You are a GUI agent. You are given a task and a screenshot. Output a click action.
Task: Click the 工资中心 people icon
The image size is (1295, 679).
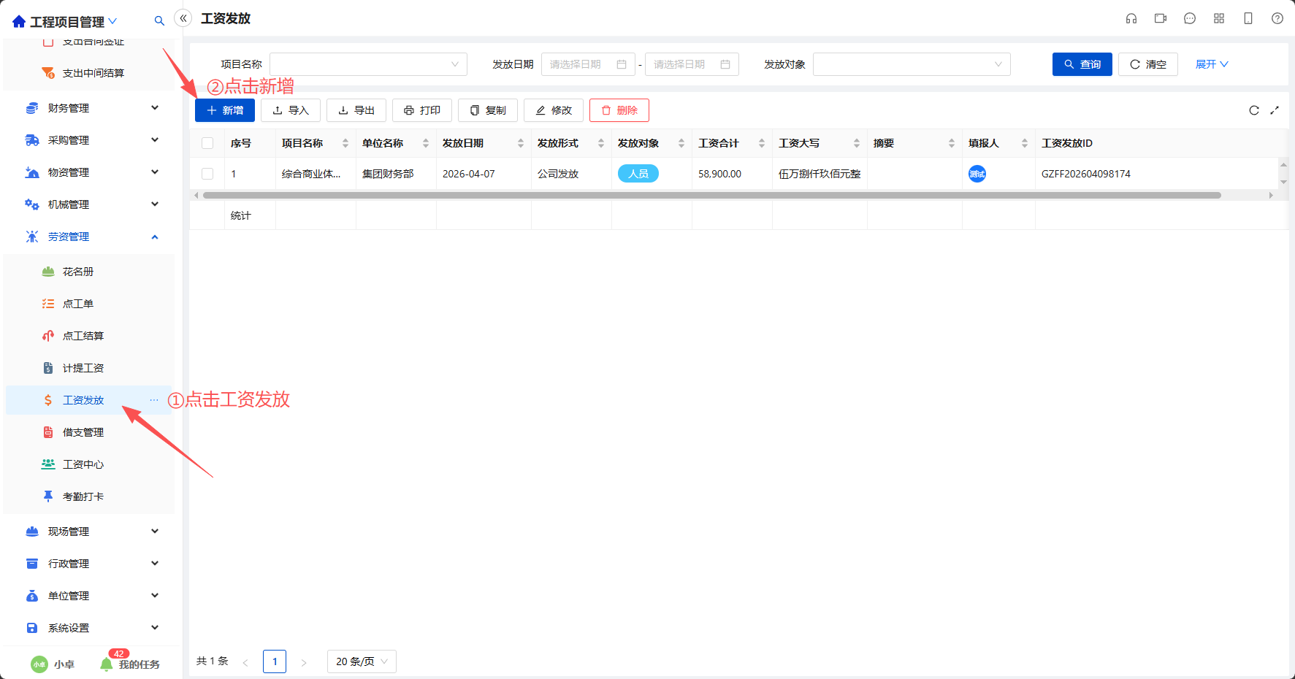coord(48,464)
